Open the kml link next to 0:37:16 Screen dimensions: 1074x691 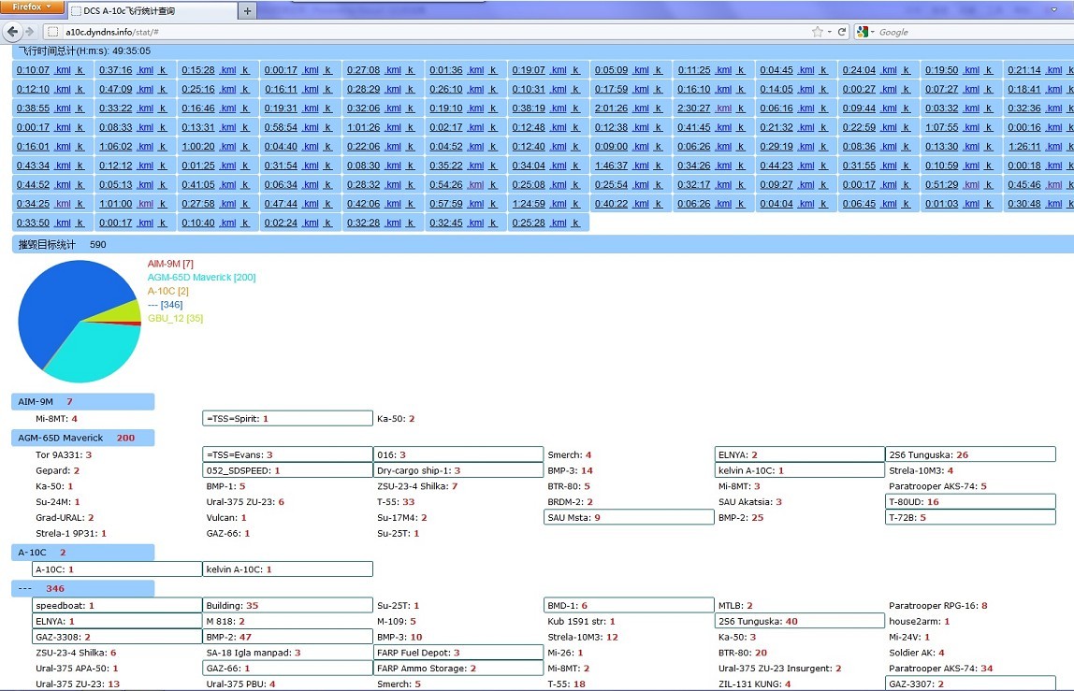[146, 70]
